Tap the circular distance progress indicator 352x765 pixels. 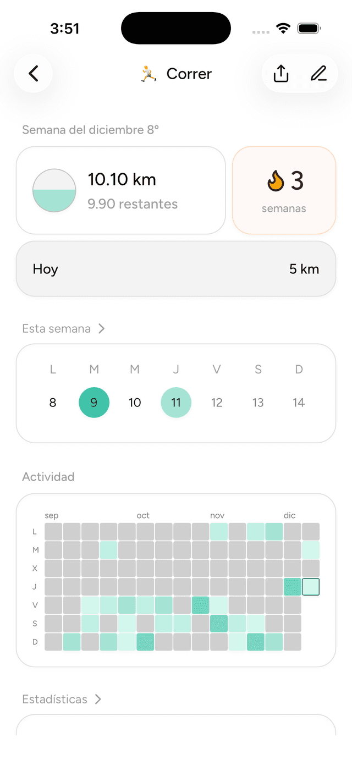pyautogui.click(x=54, y=190)
